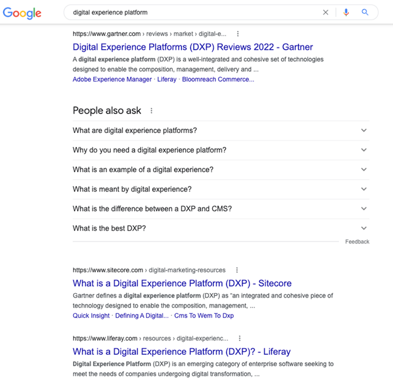This screenshot has height=382, width=393.
Task: Open Liferay "What is a Digital Experience Platform" result
Action: (x=182, y=352)
